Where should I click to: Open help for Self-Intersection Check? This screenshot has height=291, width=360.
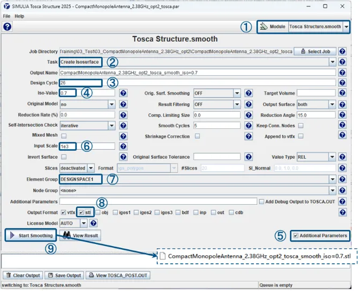tap(123, 125)
